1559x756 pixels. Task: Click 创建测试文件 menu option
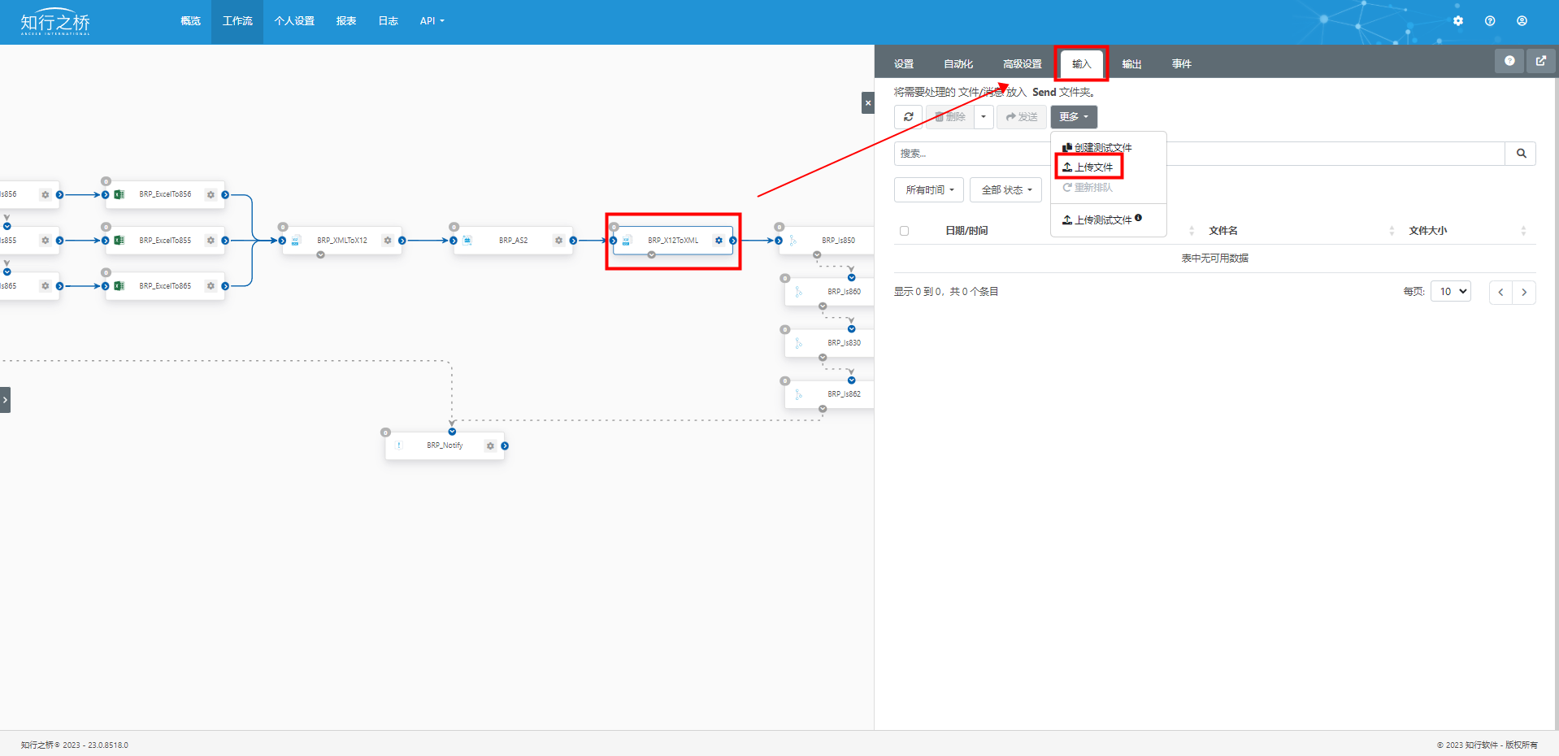(x=1097, y=148)
